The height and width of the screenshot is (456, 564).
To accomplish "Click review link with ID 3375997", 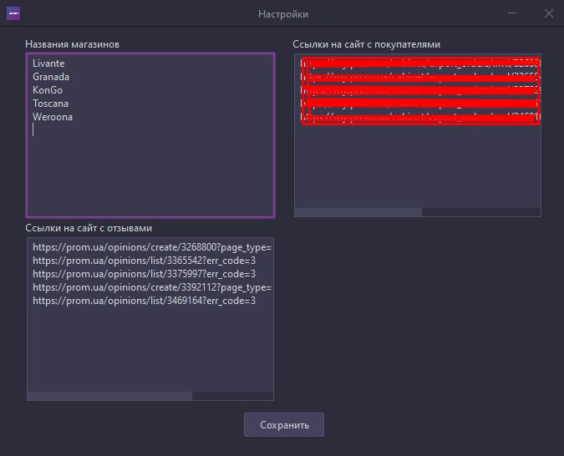I will click(145, 274).
